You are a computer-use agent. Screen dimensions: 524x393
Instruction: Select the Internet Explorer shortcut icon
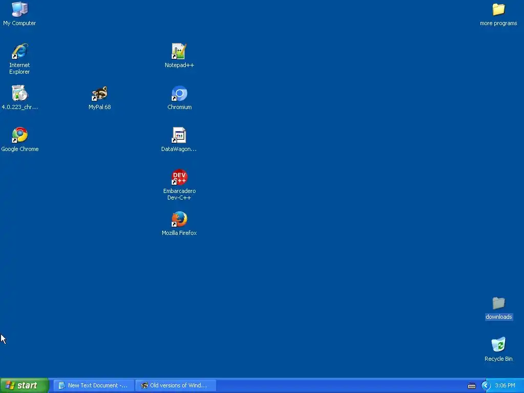(20, 51)
